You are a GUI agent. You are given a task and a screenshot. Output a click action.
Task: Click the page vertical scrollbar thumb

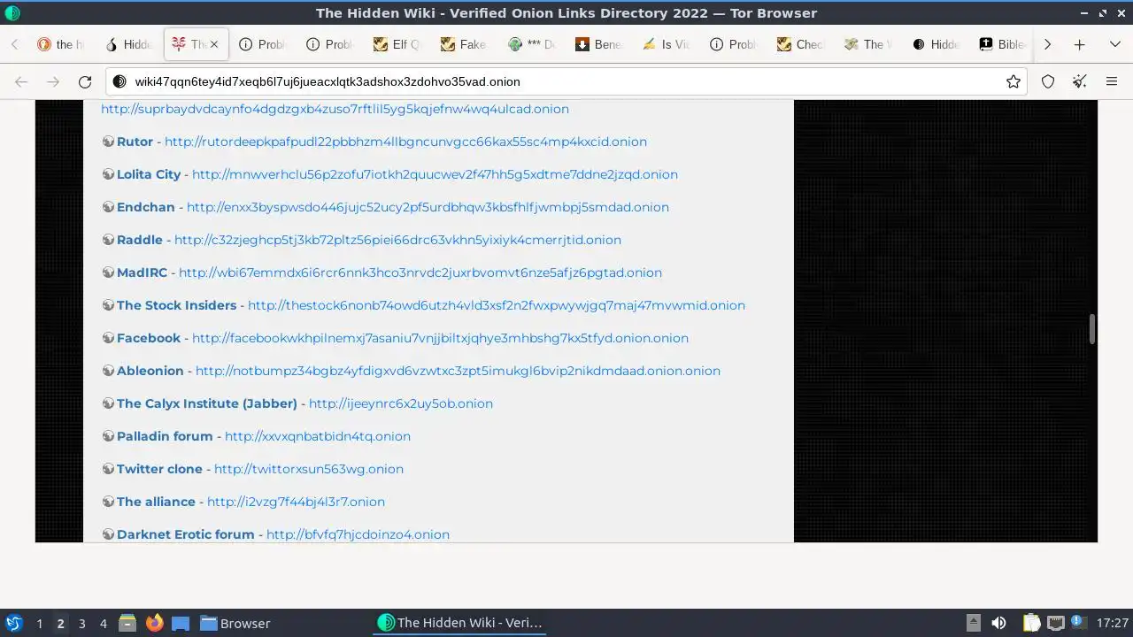tap(1092, 329)
